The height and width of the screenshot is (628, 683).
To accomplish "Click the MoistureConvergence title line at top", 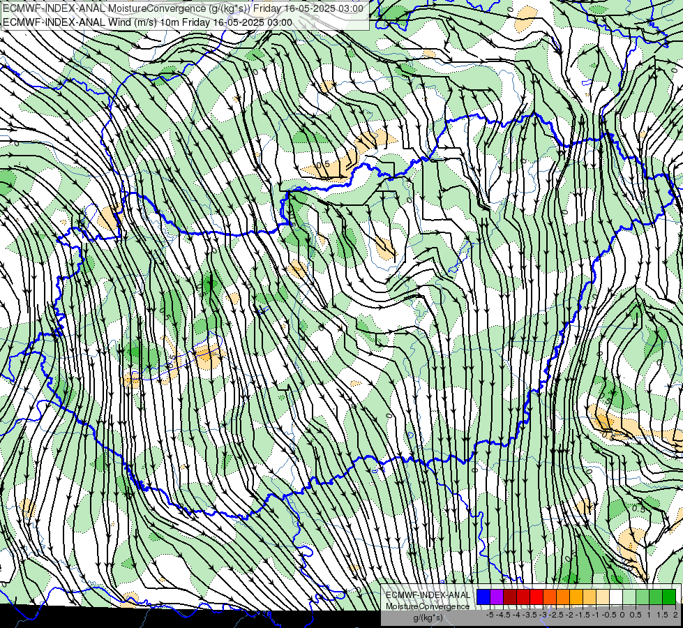I will click(x=183, y=8).
